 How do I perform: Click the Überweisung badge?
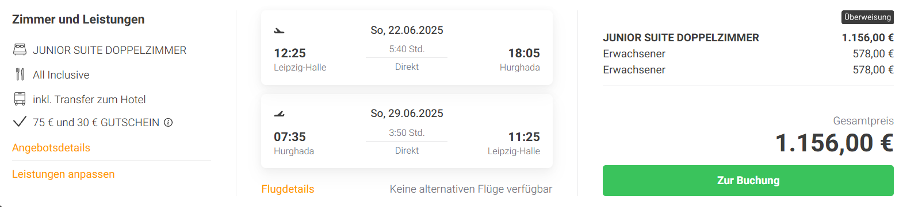coord(867,17)
